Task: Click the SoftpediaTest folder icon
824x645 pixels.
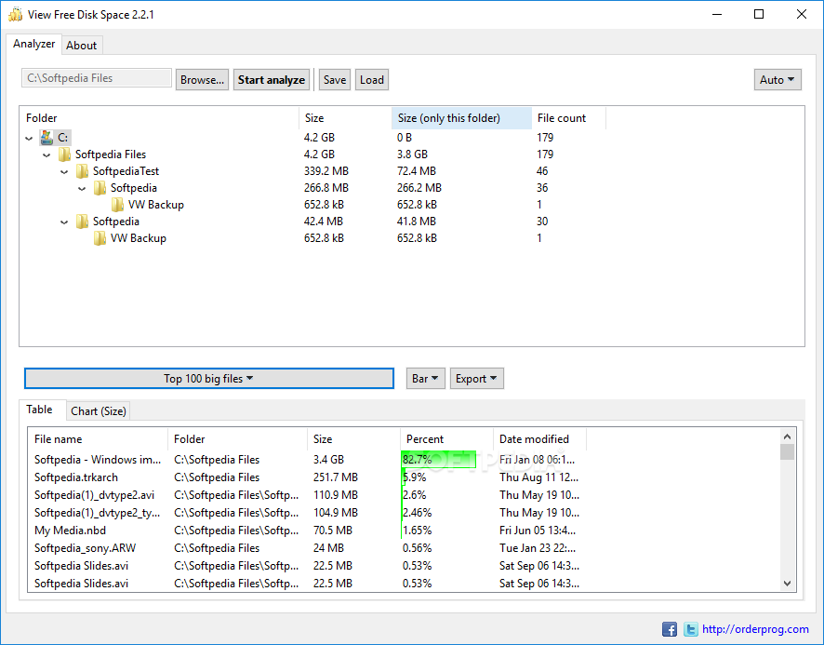Action: (x=82, y=171)
